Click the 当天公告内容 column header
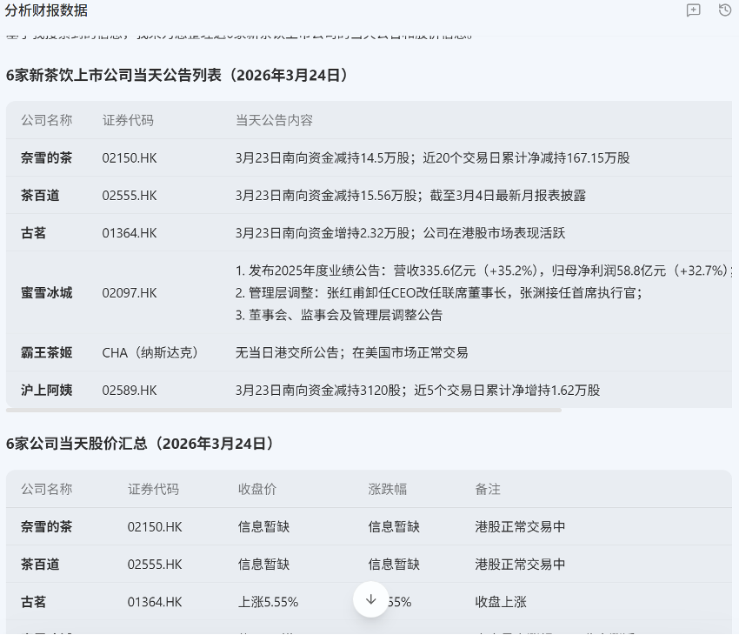The width and height of the screenshot is (739, 635). click(x=274, y=120)
